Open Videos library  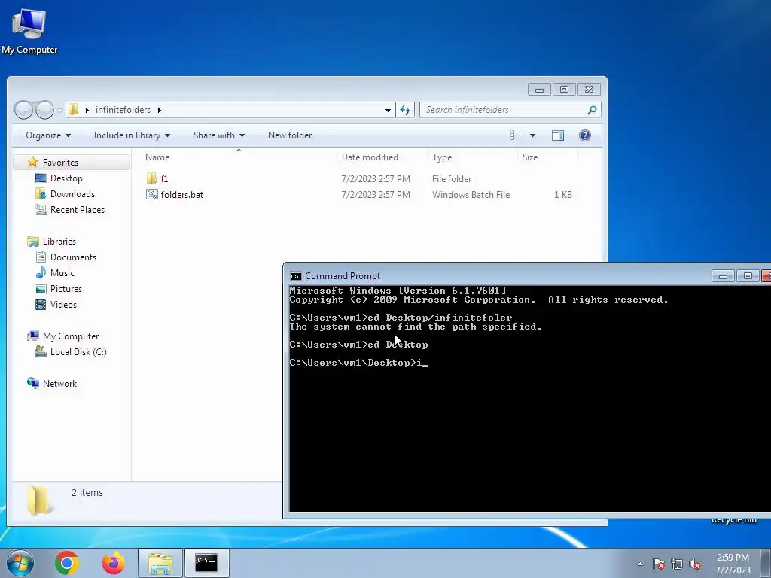click(x=63, y=304)
